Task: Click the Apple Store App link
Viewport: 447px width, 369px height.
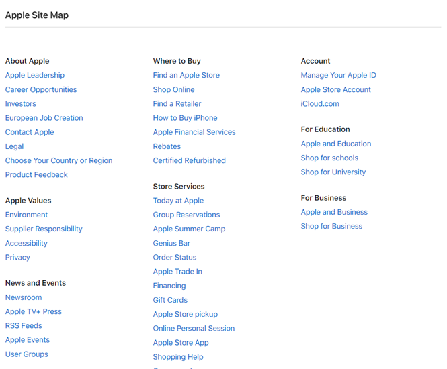Action: pyautogui.click(x=181, y=343)
